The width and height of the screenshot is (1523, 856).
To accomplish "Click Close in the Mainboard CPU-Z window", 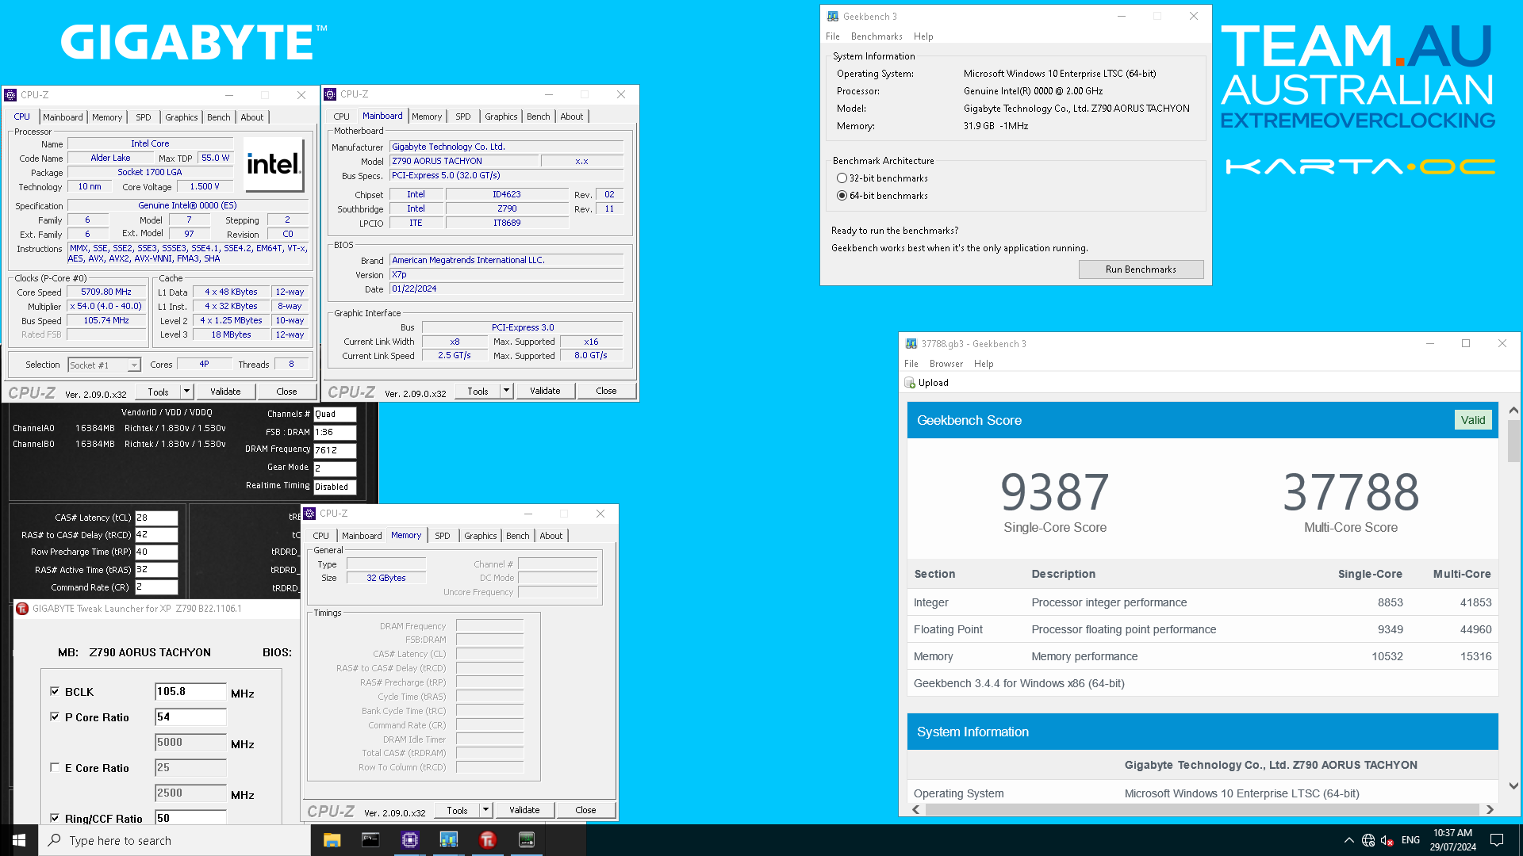I will (606, 391).
